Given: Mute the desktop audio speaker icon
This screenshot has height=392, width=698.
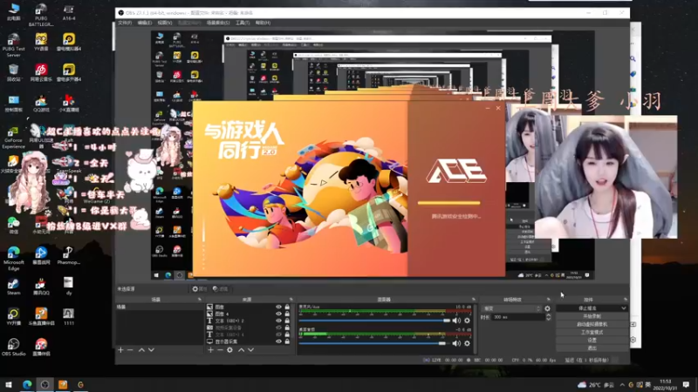Looking at the screenshot, I should click(x=456, y=343).
